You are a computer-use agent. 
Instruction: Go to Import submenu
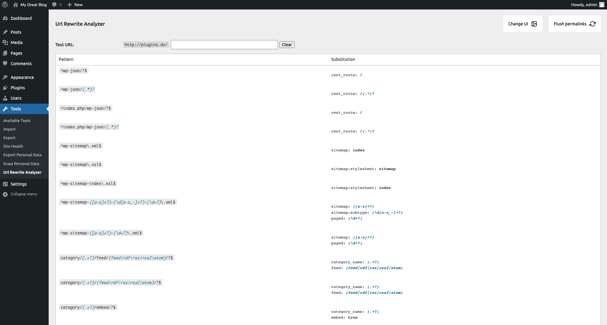coord(9,129)
